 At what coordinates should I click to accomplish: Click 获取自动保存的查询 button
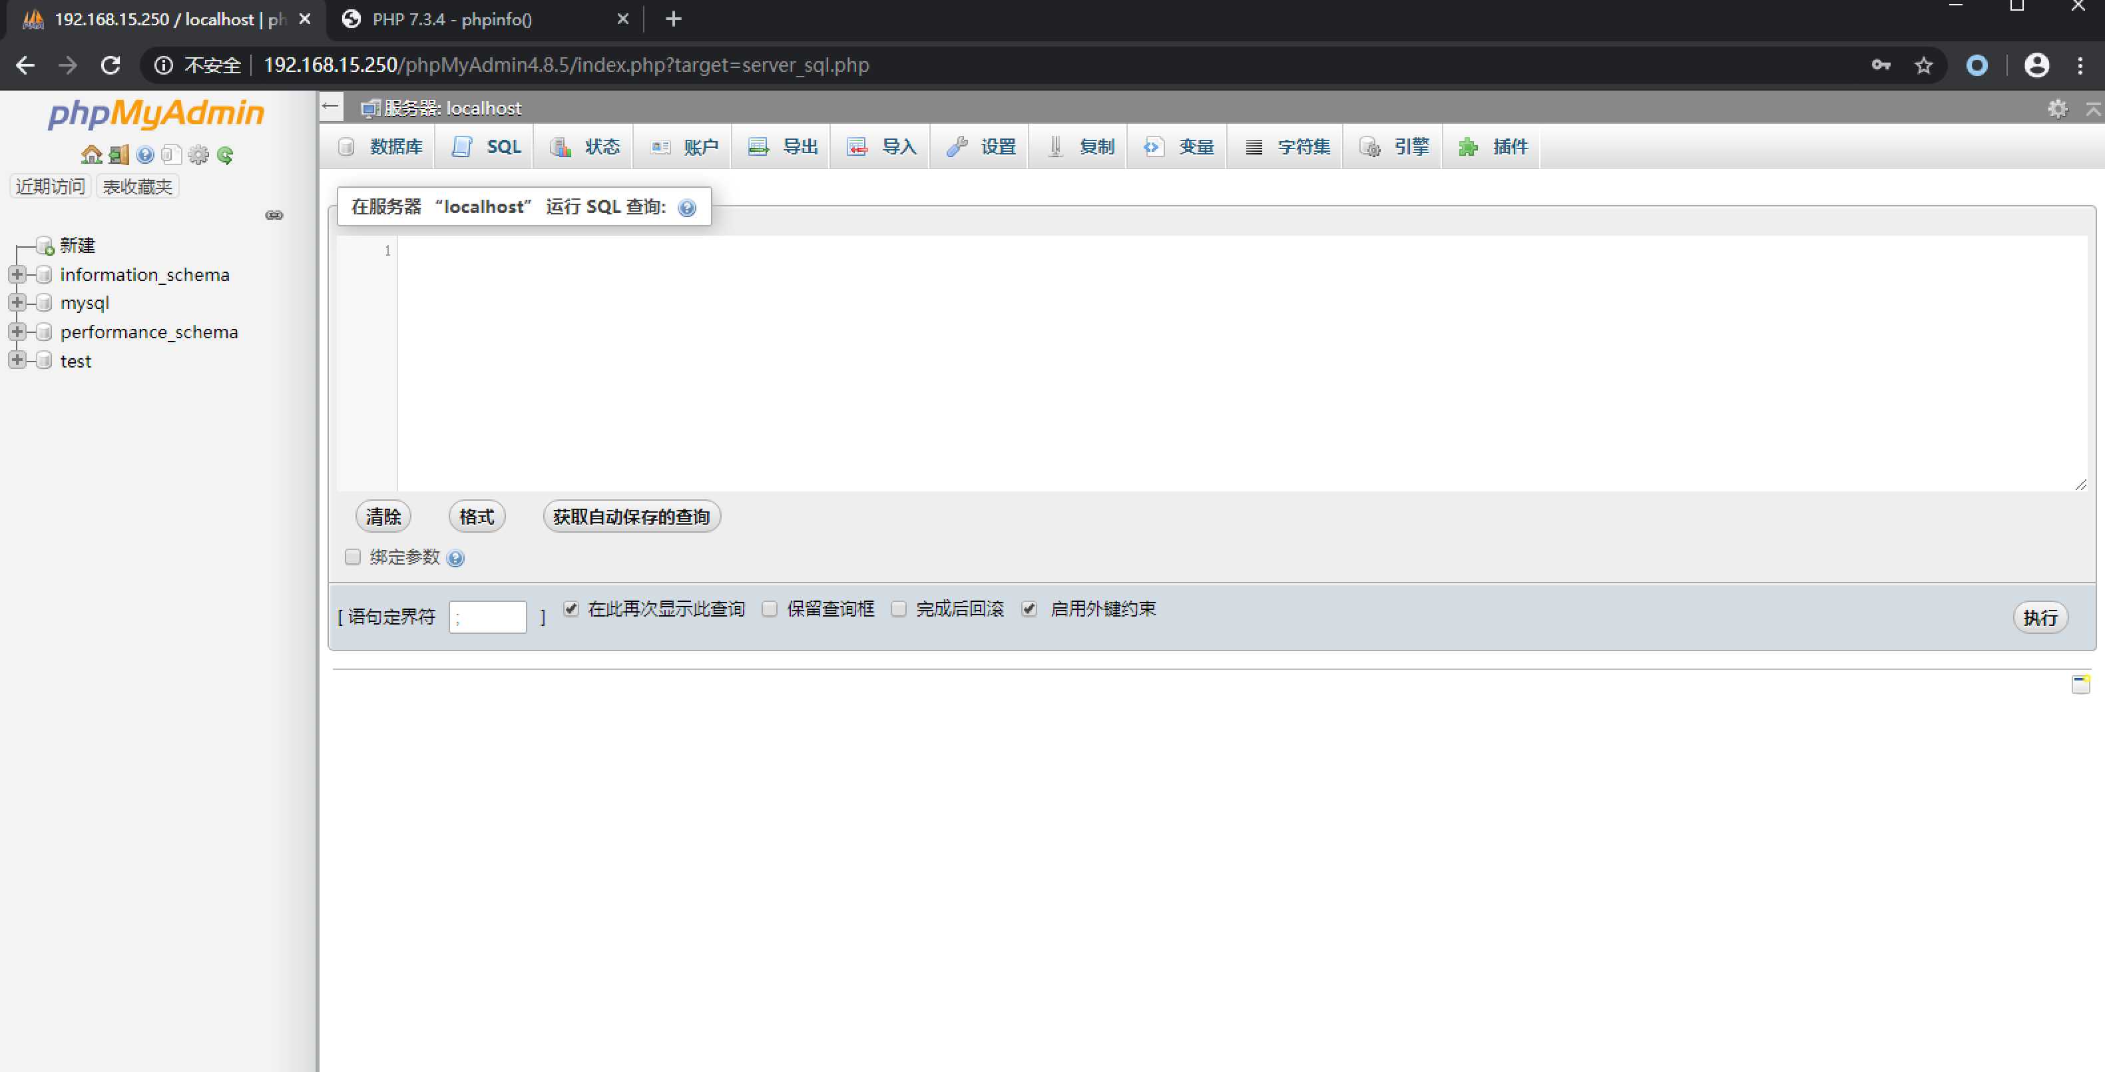[632, 517]
